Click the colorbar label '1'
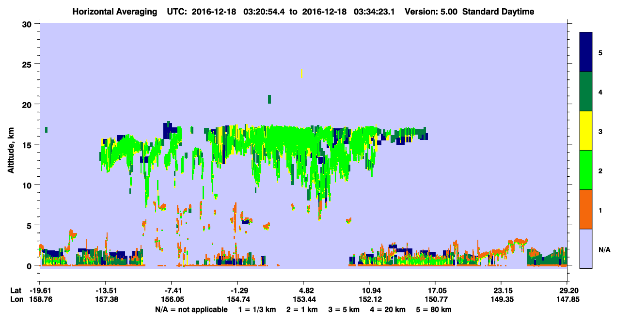Screen dimensions: 630x323 tap(600, 210)
